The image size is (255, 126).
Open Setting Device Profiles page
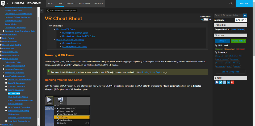(13, 62)
